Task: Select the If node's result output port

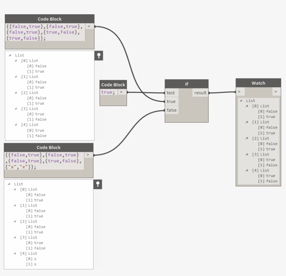Action: [x=200, y=93]
